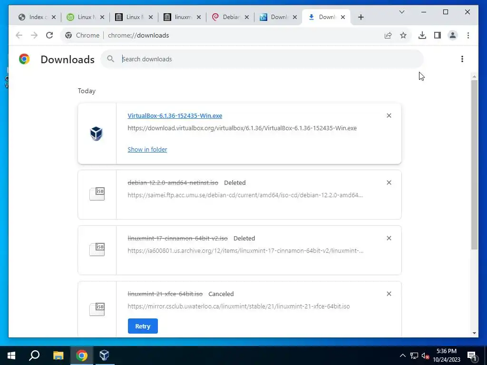This screenshot has width=487, height=365.
Task: Click the debian iso file icon
Action: click(x=97, y=194)
